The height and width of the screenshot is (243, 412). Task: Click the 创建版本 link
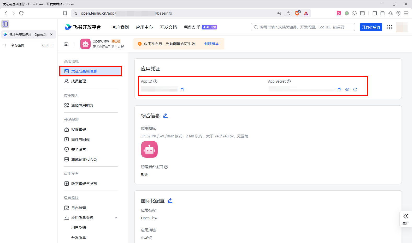pos(211,44)
